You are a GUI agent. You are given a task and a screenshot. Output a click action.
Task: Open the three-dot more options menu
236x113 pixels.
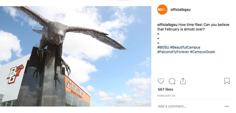pyautogui.click(x=227, y=106)
